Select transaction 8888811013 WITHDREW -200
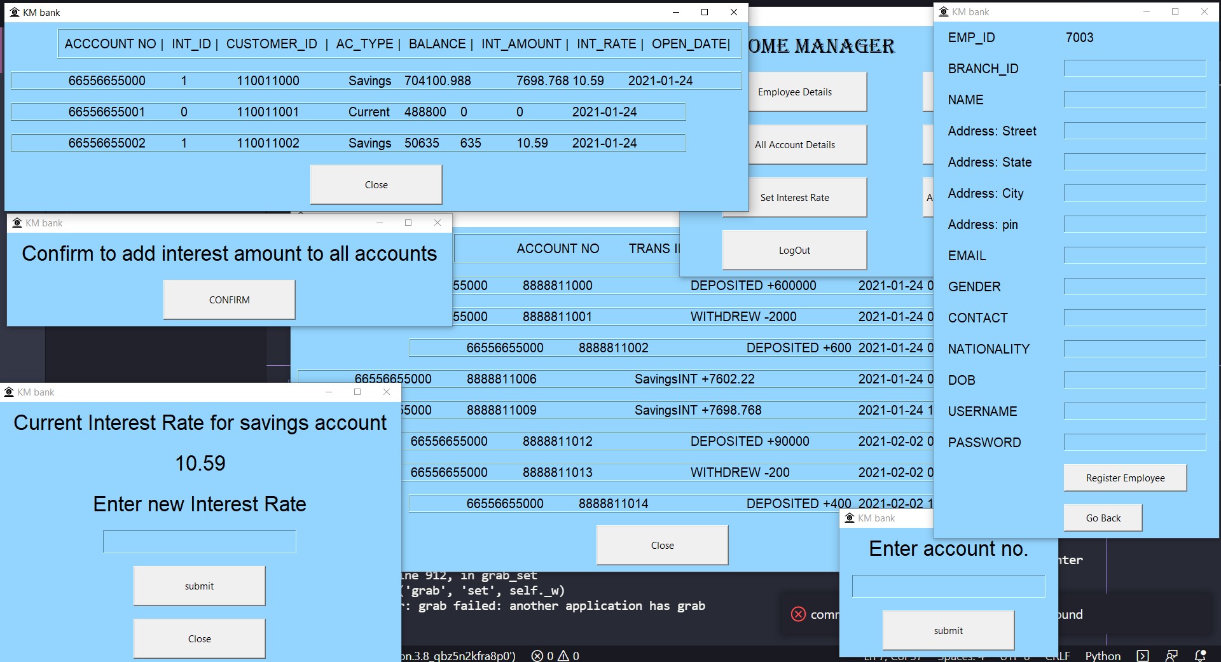Image resolution: width=1221 pixels, height=662 pixels. (668, 472)
